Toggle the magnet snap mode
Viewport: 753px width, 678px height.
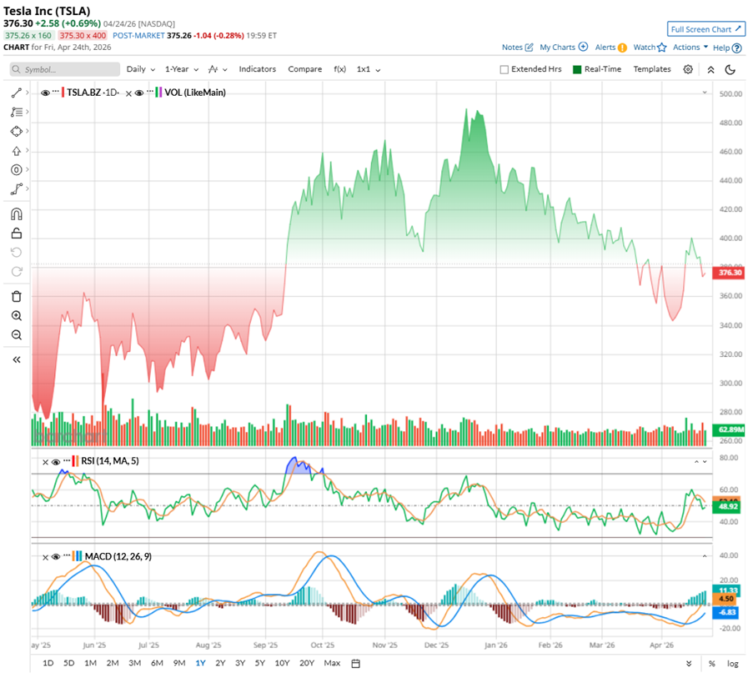17,213
